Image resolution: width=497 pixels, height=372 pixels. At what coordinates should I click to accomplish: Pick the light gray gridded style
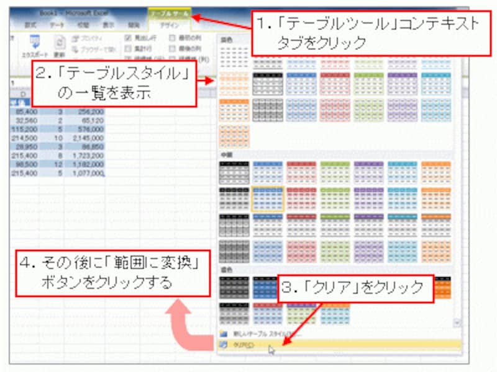click(268, 110)
